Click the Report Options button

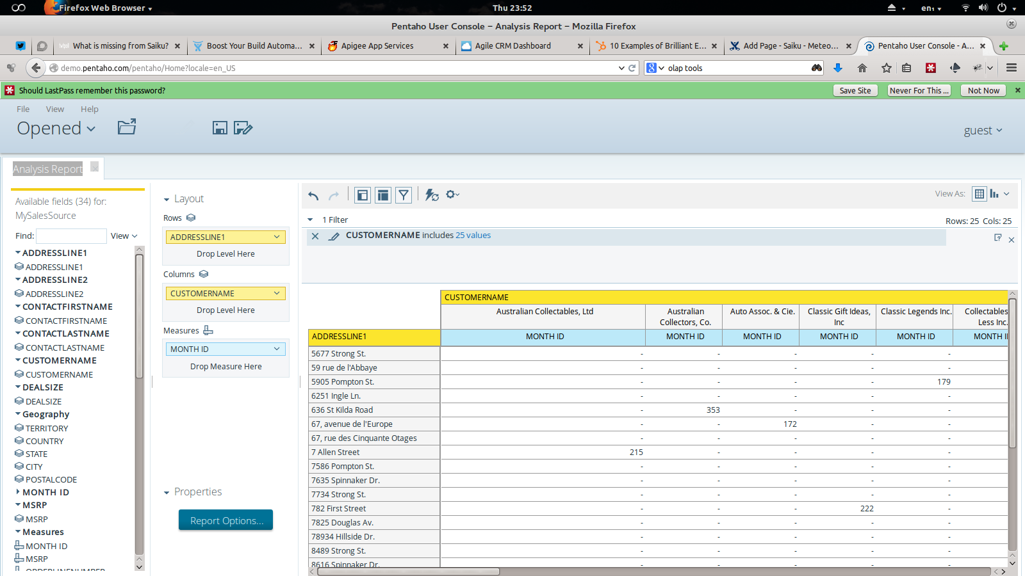coord(226,520)
